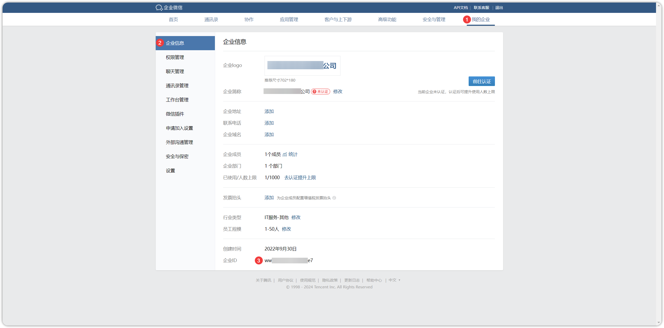This screenshot has width=664, height=328.
Task: Open 权限管理 in the sidebar
Action: click(185, 57)
